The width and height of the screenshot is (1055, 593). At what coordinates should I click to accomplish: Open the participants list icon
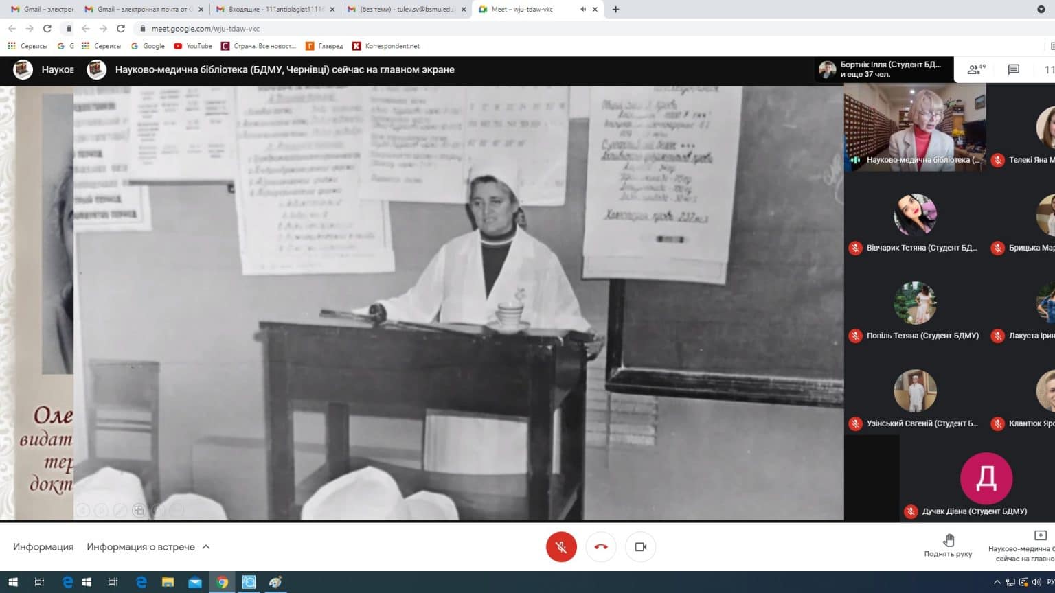pos(975,69)
